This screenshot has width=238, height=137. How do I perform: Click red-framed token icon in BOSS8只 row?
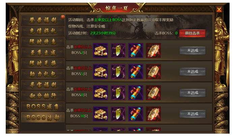153,93
